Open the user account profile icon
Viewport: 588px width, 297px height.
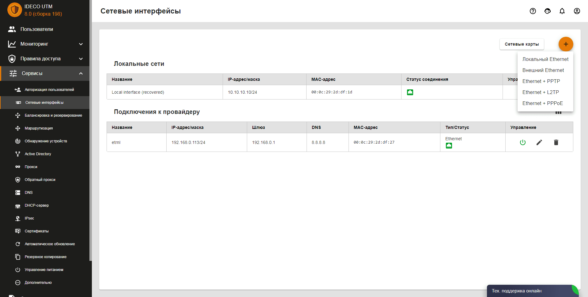577,11
